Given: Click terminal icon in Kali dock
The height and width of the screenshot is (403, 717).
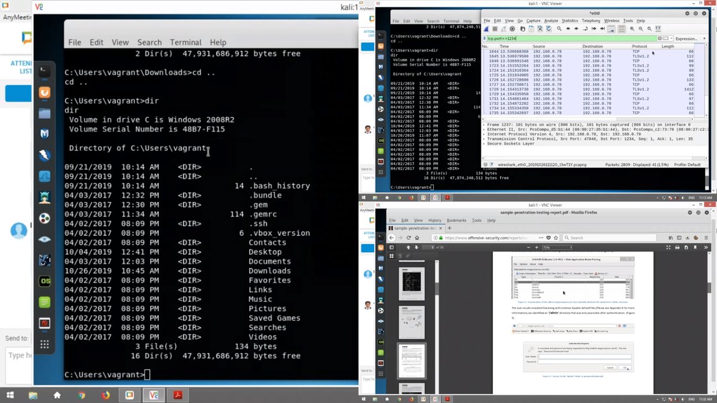Looking at the screenshot, I should pos(44,72).
